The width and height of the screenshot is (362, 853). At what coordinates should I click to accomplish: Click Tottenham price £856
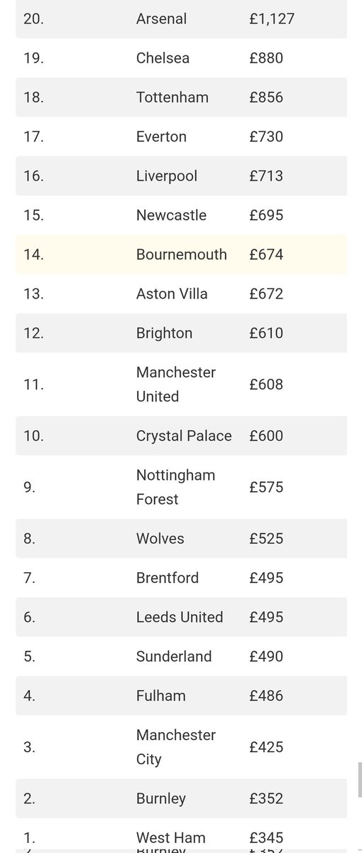[266, 97]
